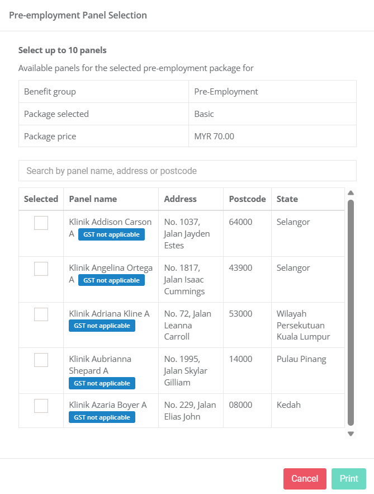Click the GST not applicable badge under Aubrianna Shepard
This screenshot has height=494, width=374.
[x=102, y=383]
